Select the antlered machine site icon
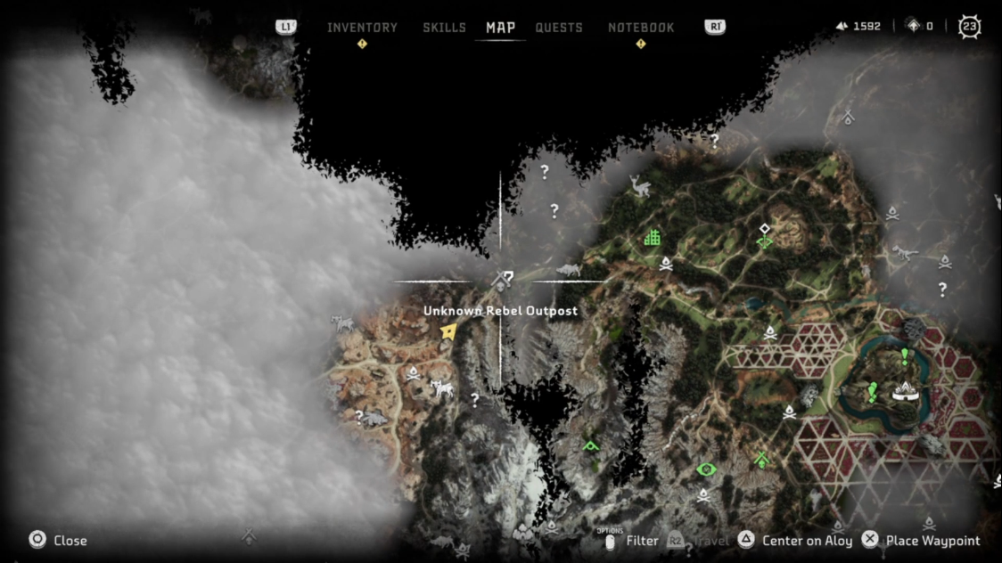The height and width of the screenshot is (563, 1002). tap(640, 186)
